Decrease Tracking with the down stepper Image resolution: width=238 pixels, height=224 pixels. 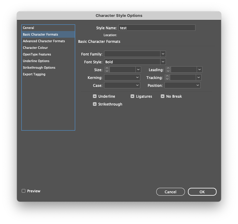point(167,79)
